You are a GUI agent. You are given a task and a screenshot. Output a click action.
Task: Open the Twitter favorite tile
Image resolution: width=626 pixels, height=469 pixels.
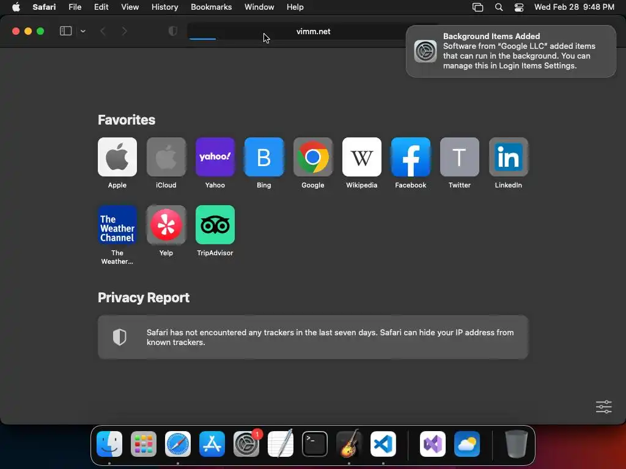[460, 157]
